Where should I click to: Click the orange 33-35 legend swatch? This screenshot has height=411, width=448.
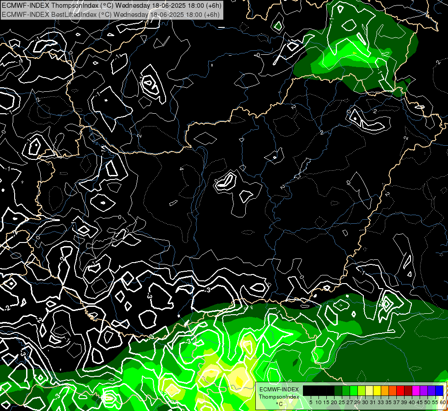click(385, 390)
